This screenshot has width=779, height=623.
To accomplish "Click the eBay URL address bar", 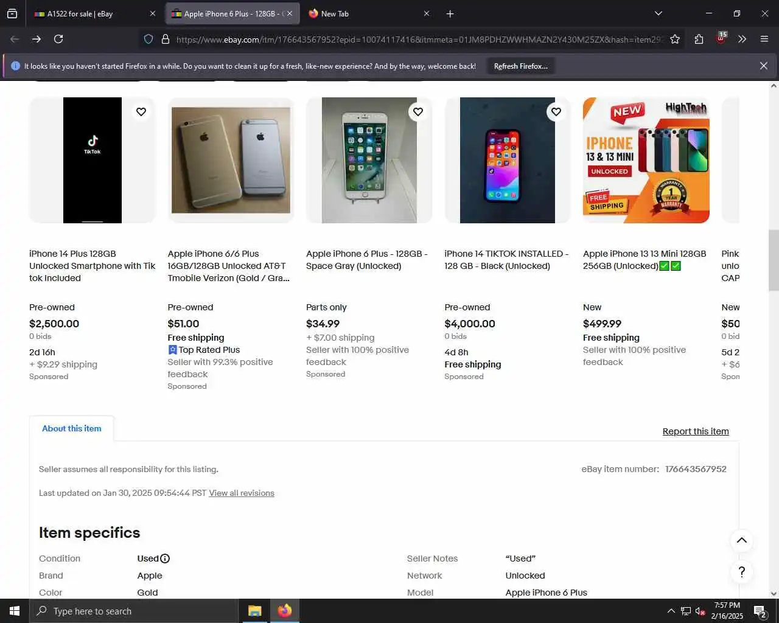I will click(419, 39).
